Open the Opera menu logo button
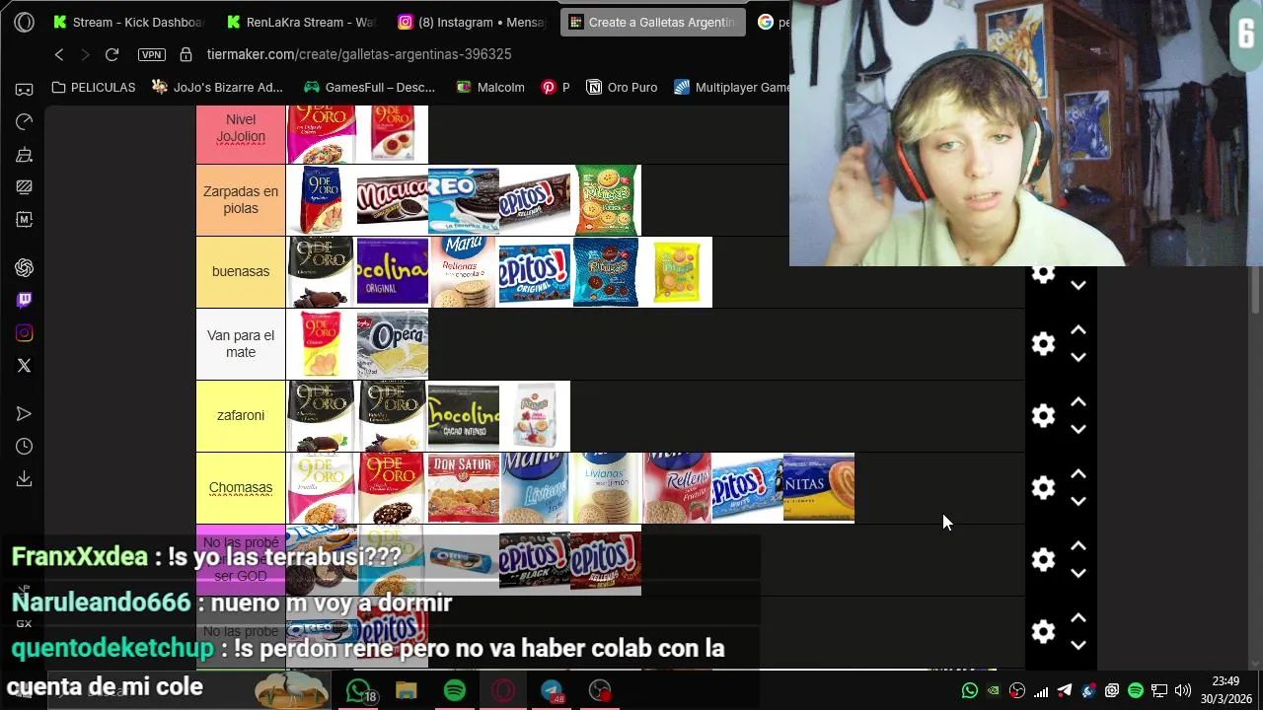Image resolution: width=1263 pixels, height=710 pixels. (x=25, y=22)
